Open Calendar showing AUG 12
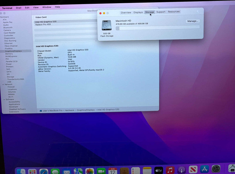The image size is (235, 174). tap(113, 171)
